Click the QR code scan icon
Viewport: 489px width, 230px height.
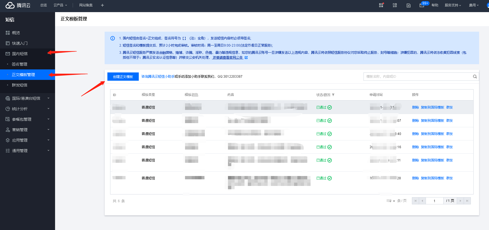click(395, 5)
